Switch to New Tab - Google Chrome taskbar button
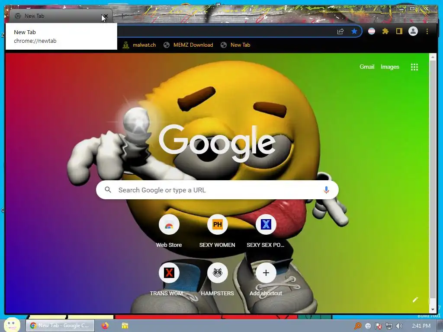Viewport: 443px width, 332px height. pyautogui.click(x=60, y=326)
